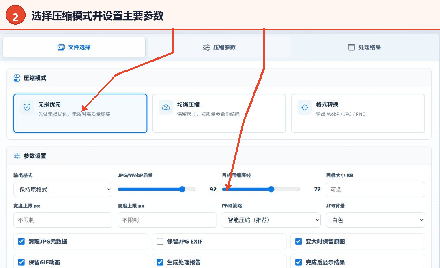The width and height of the screenshot is (440, 268).
Task: Click the 目标大小 KB label
Action: 339,175
